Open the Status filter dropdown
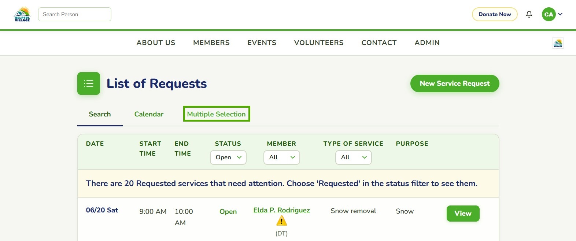Image resolution: width=576 pixels, height=241 pixels. [x=228, y=157]
